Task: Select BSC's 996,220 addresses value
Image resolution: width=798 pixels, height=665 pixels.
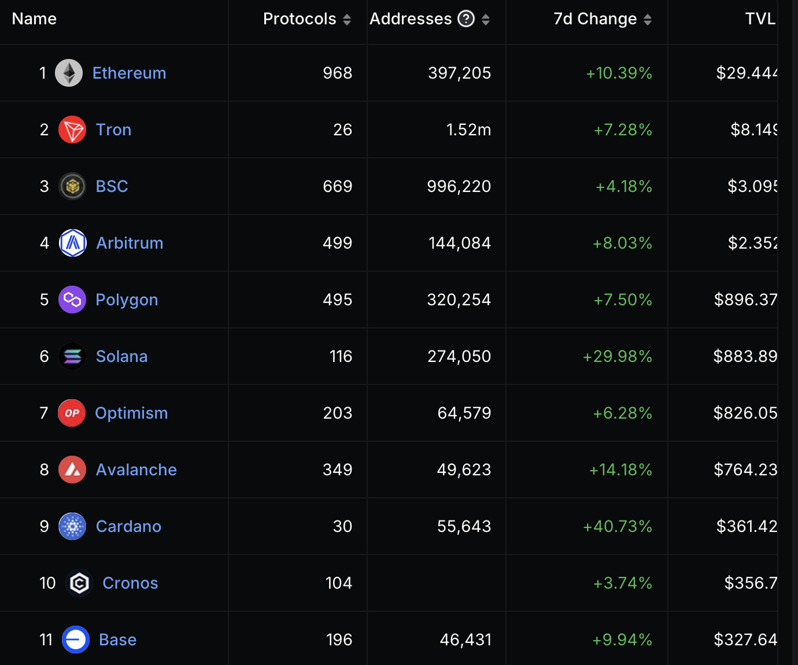Action: [459, 186]
